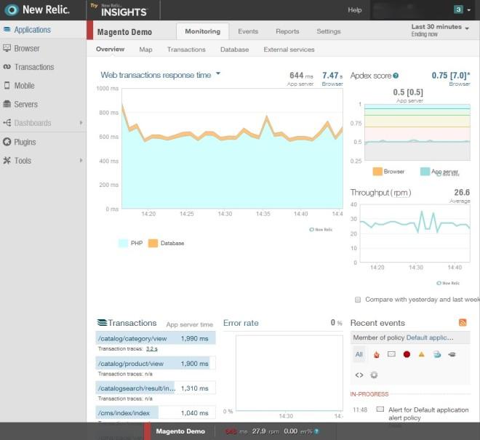The width and height of the screenshot is (480, 440).
Task: Filter recent events by gray disc icon
Action: point(452,355)
